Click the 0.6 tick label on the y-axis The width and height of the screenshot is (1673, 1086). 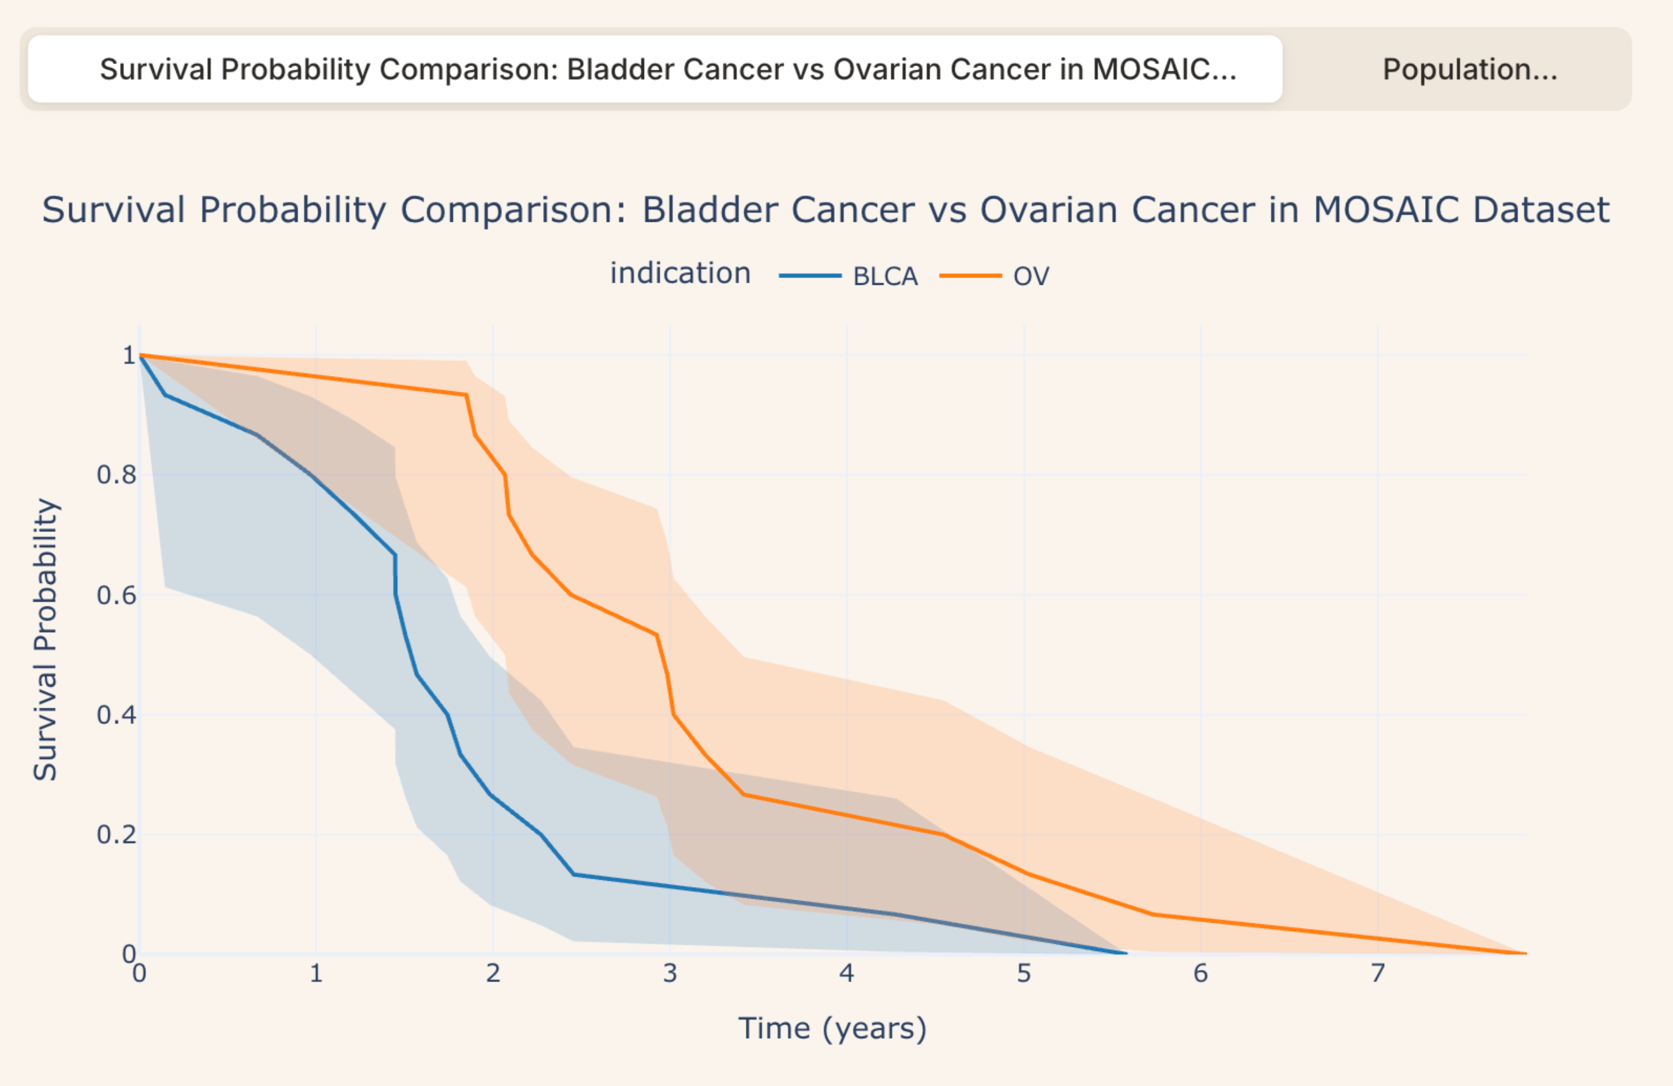[x=117, y=596]
